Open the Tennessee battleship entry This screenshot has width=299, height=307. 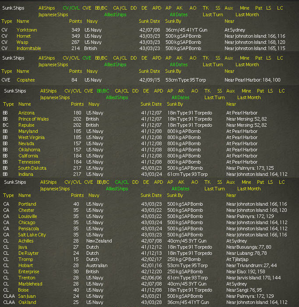coord(29,162)
